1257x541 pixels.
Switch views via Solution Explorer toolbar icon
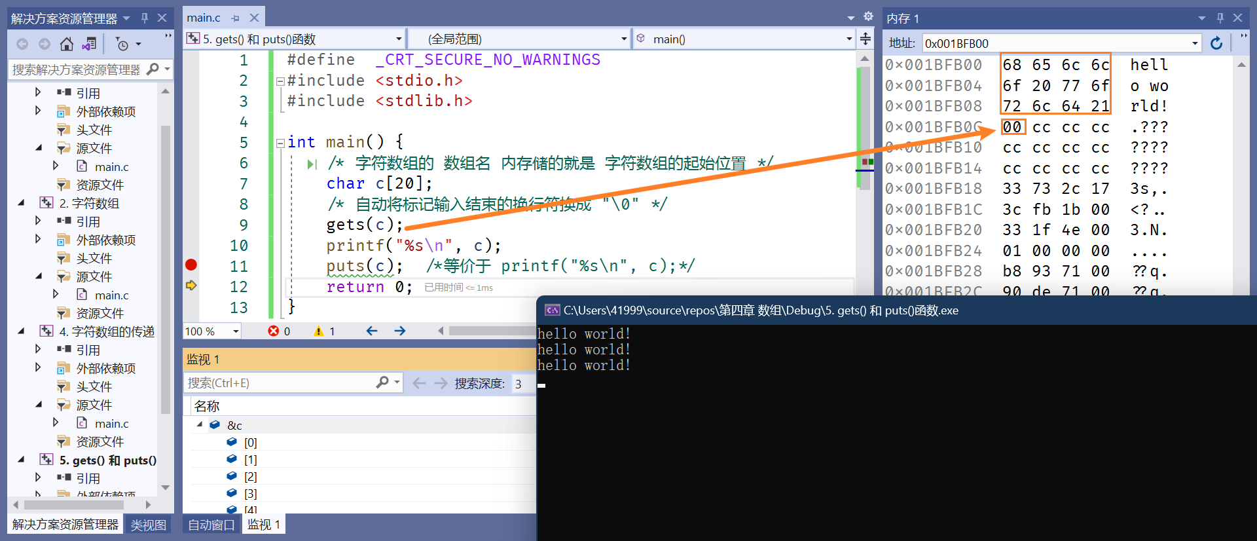click(89, 44)
